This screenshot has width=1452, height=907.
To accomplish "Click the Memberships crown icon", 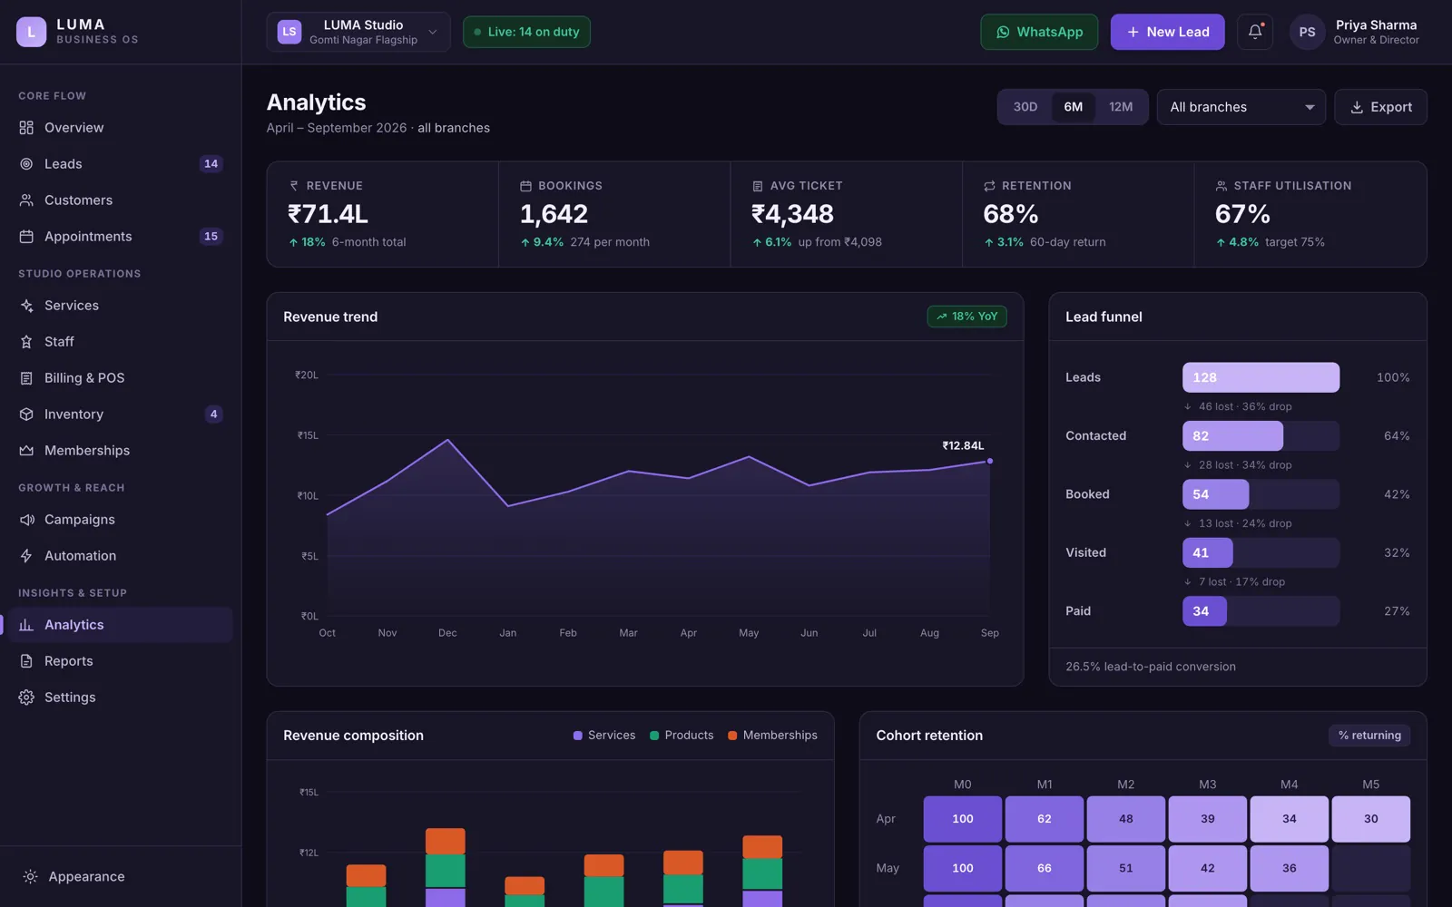I will [26, 451].
